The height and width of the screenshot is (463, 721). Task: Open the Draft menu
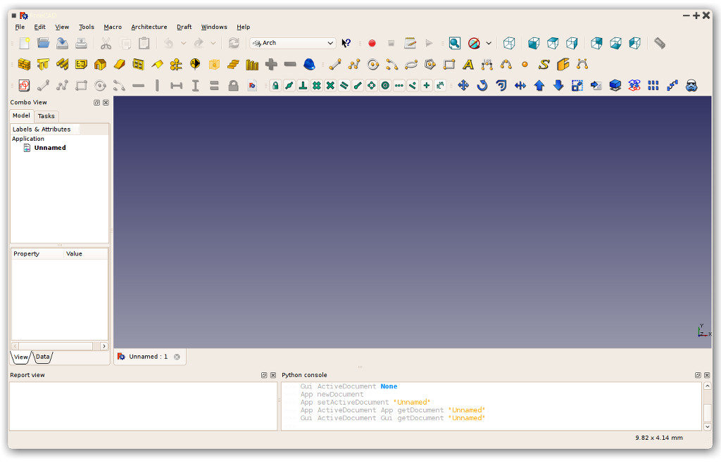pos(184,27)
